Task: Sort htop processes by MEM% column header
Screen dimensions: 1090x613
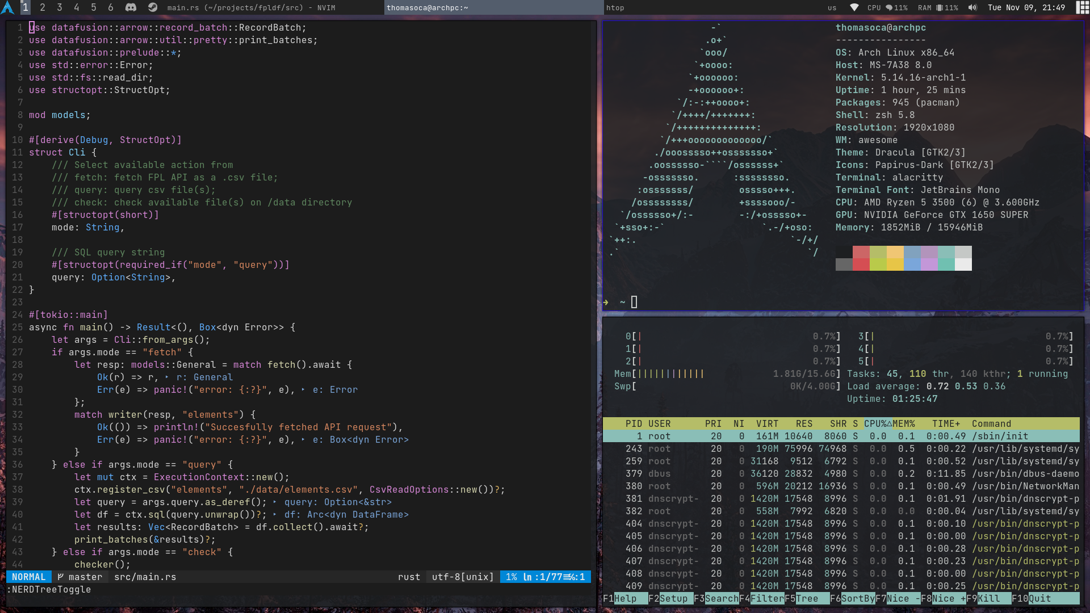Action: click(x=903, y=423)
